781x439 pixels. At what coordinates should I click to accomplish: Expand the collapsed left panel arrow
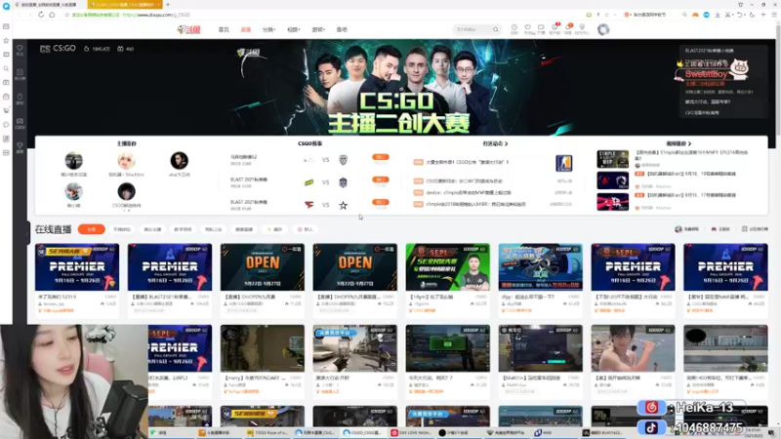pos(28,232)
